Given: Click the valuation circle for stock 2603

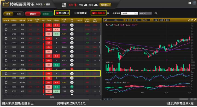Looking at the screenshot, I should coord(72,25).
